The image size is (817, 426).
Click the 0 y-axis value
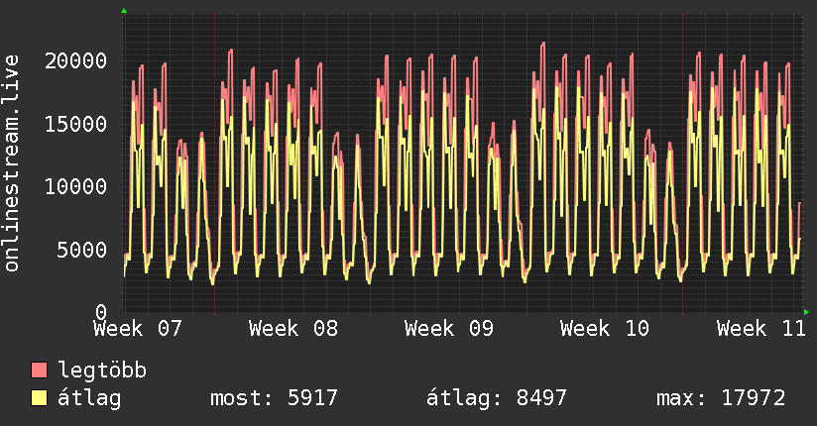pyautogui.click(x=101, y=312)
